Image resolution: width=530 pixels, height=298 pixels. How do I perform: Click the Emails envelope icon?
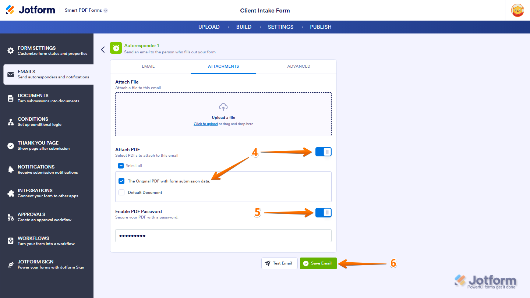click(11, 74)
